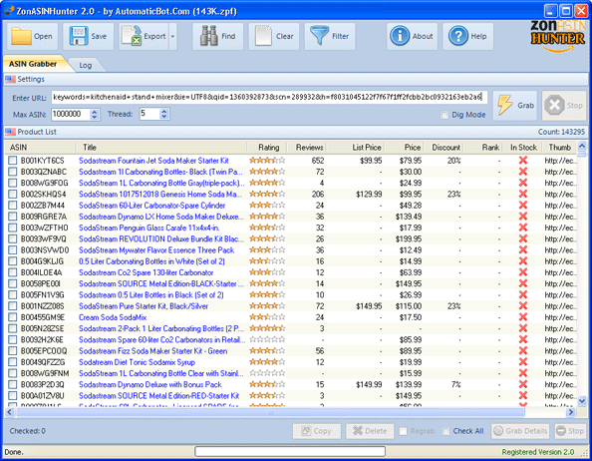Open Sodastream Diet Tonic Sodamix Syrup link
This screenshot has height=461, width=592.
[x=137, y=362]
